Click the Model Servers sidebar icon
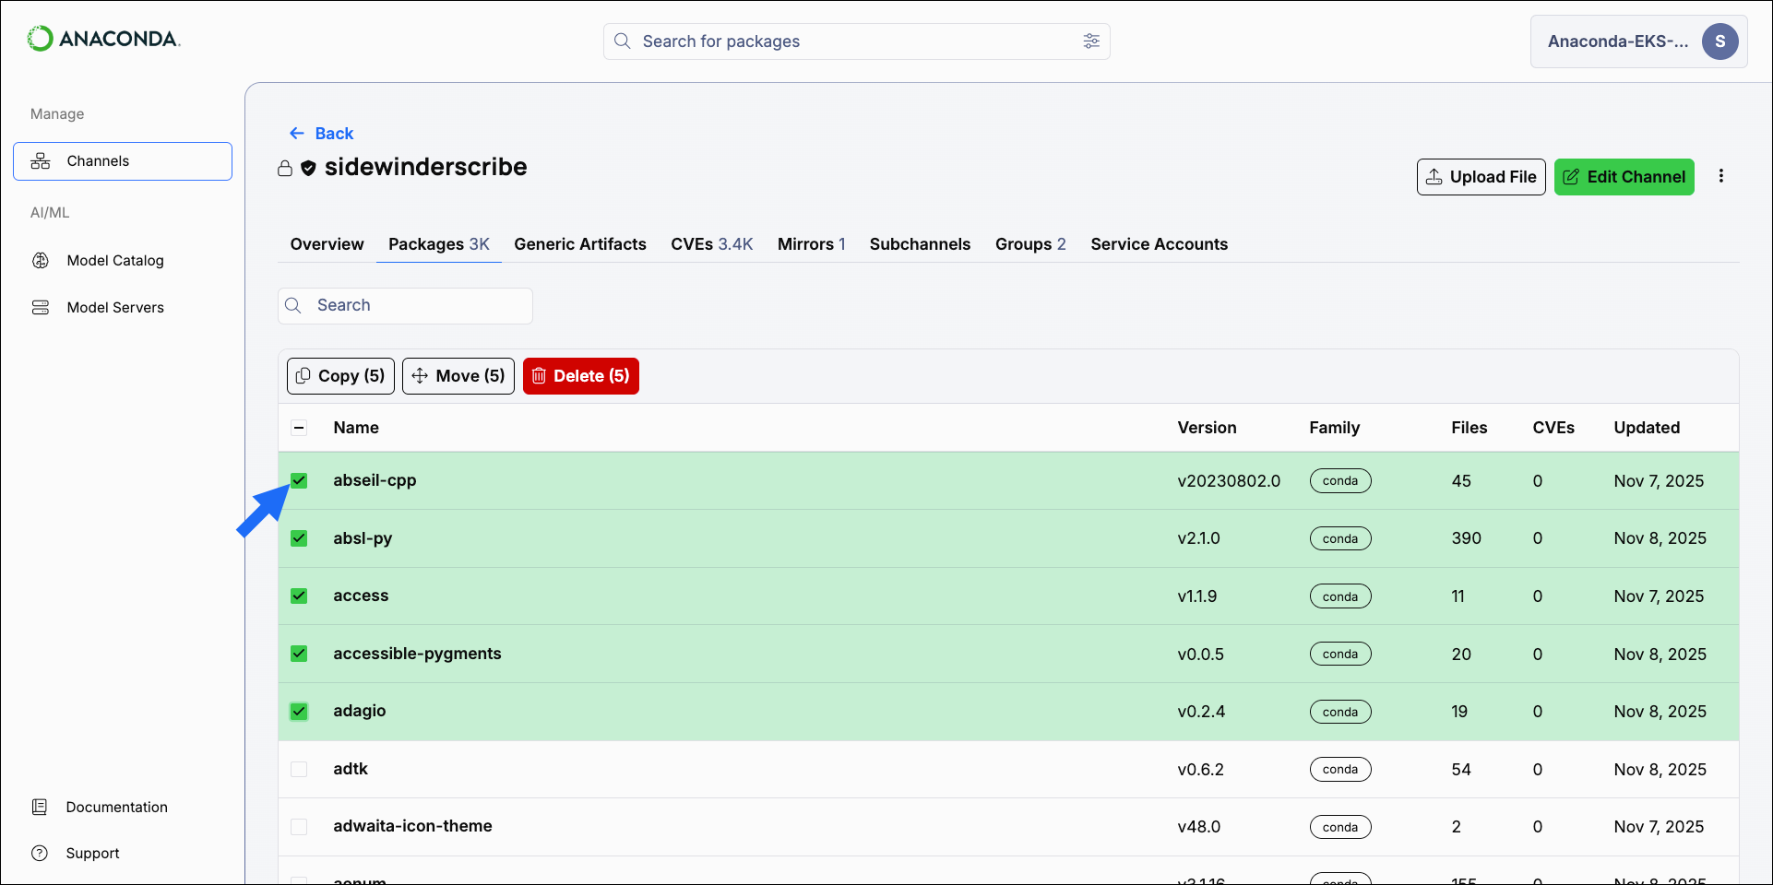Screen dimensions: 1773x885 tap(41, 307)
